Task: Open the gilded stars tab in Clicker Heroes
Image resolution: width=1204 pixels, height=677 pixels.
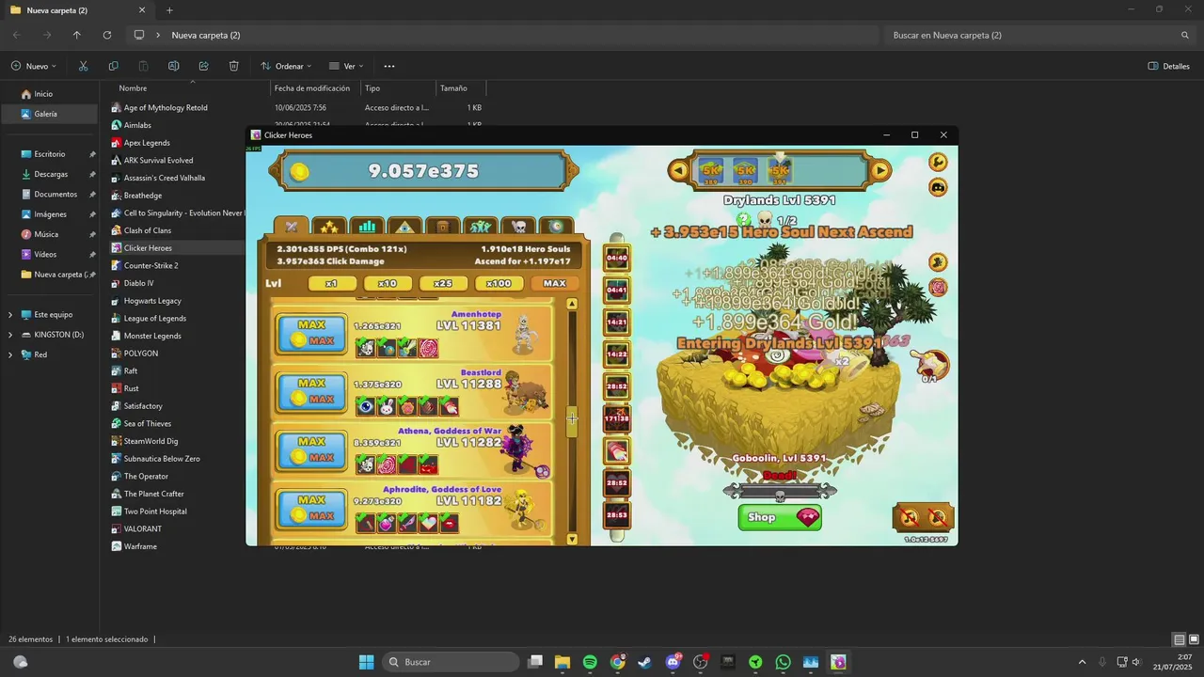Action: [x=329, y=227]
